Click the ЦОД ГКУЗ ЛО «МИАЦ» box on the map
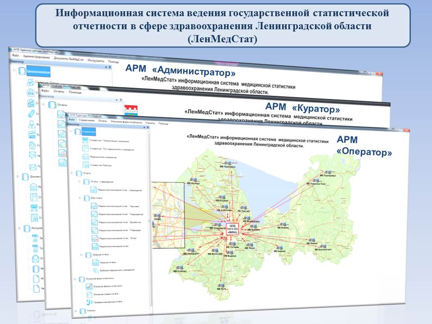Screen dimensions: 432x324 pos(232,229)
